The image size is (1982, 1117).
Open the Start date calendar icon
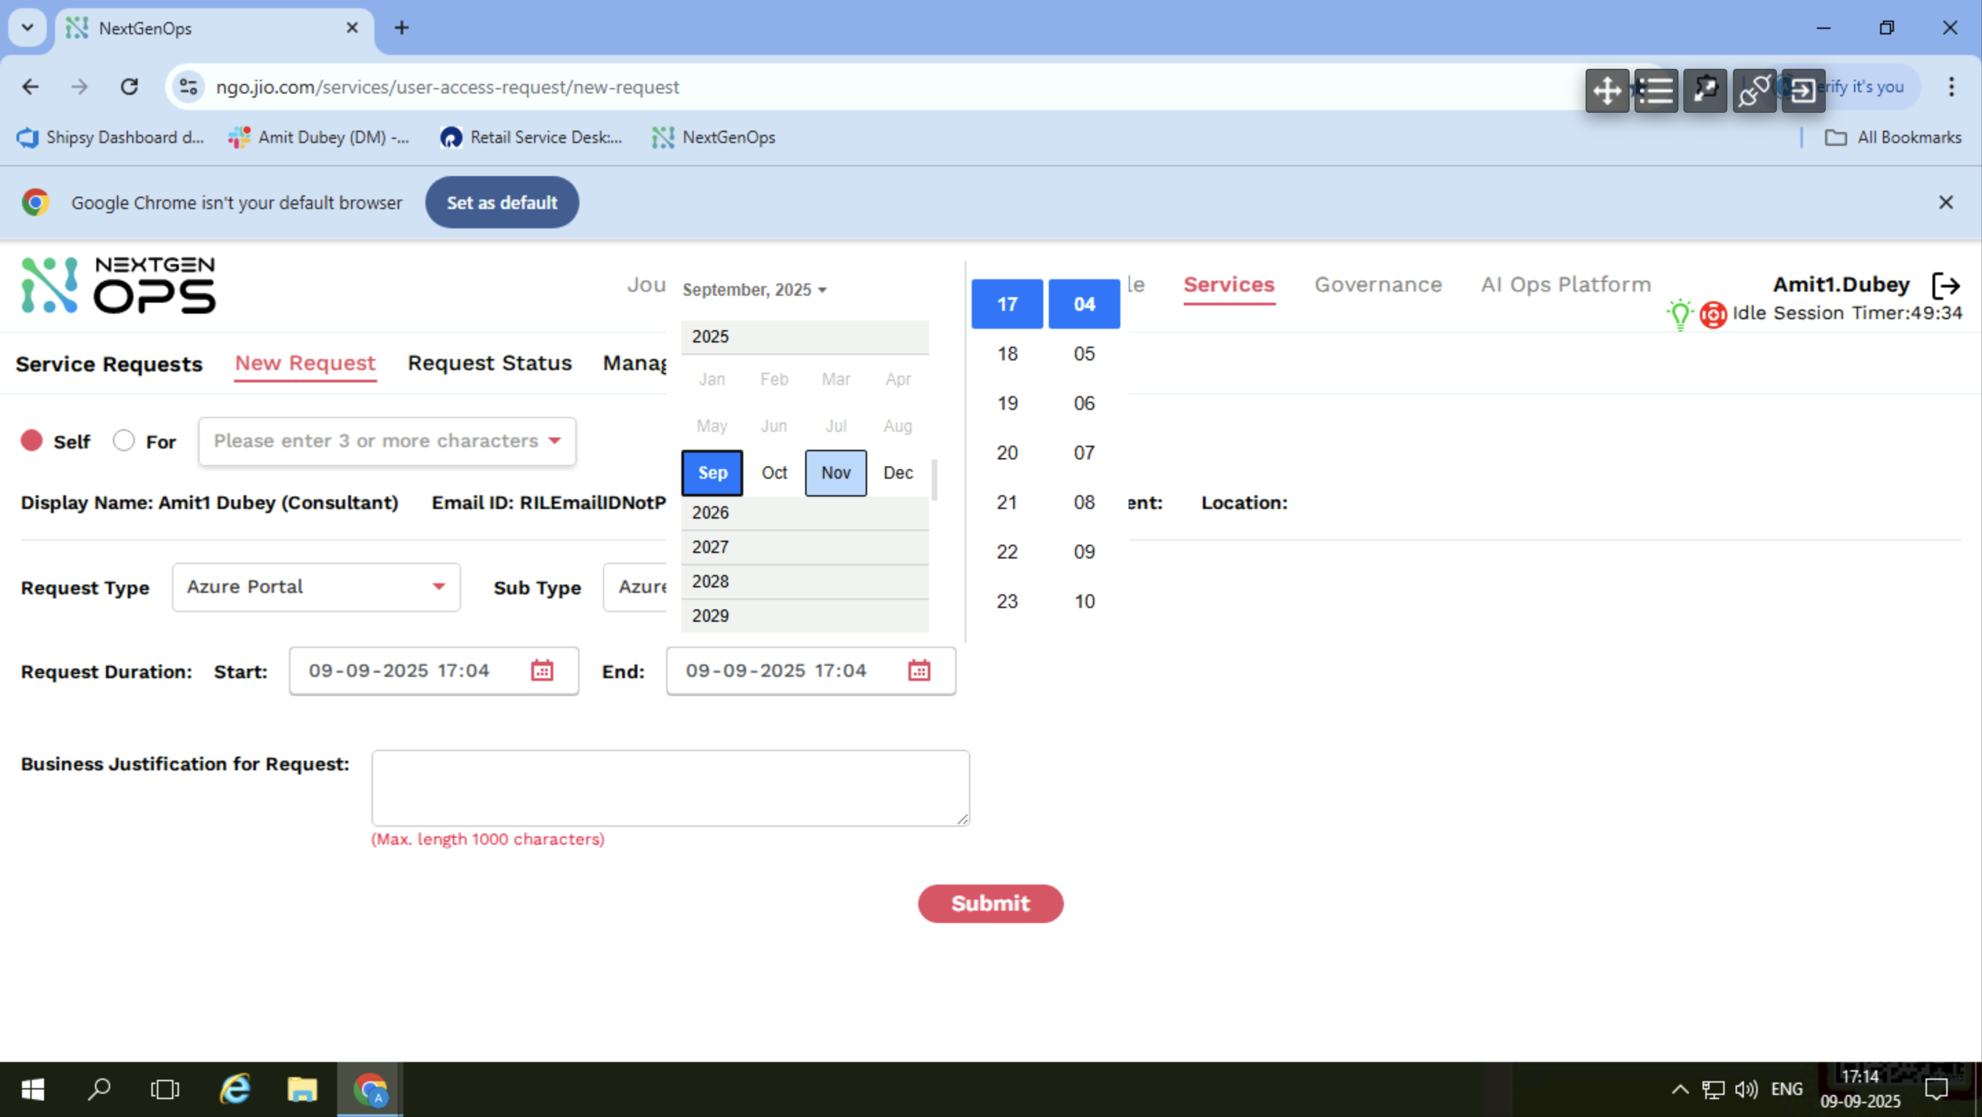pos(542,671)
